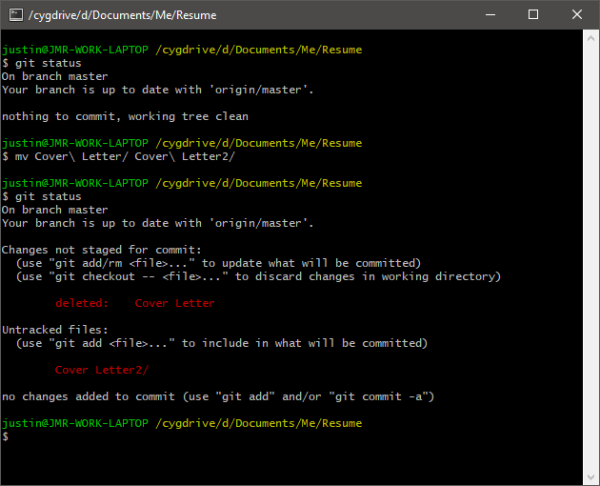Close the Cygwin terminal window
Viewport: 600px width, 486px height.
point(576,15)
